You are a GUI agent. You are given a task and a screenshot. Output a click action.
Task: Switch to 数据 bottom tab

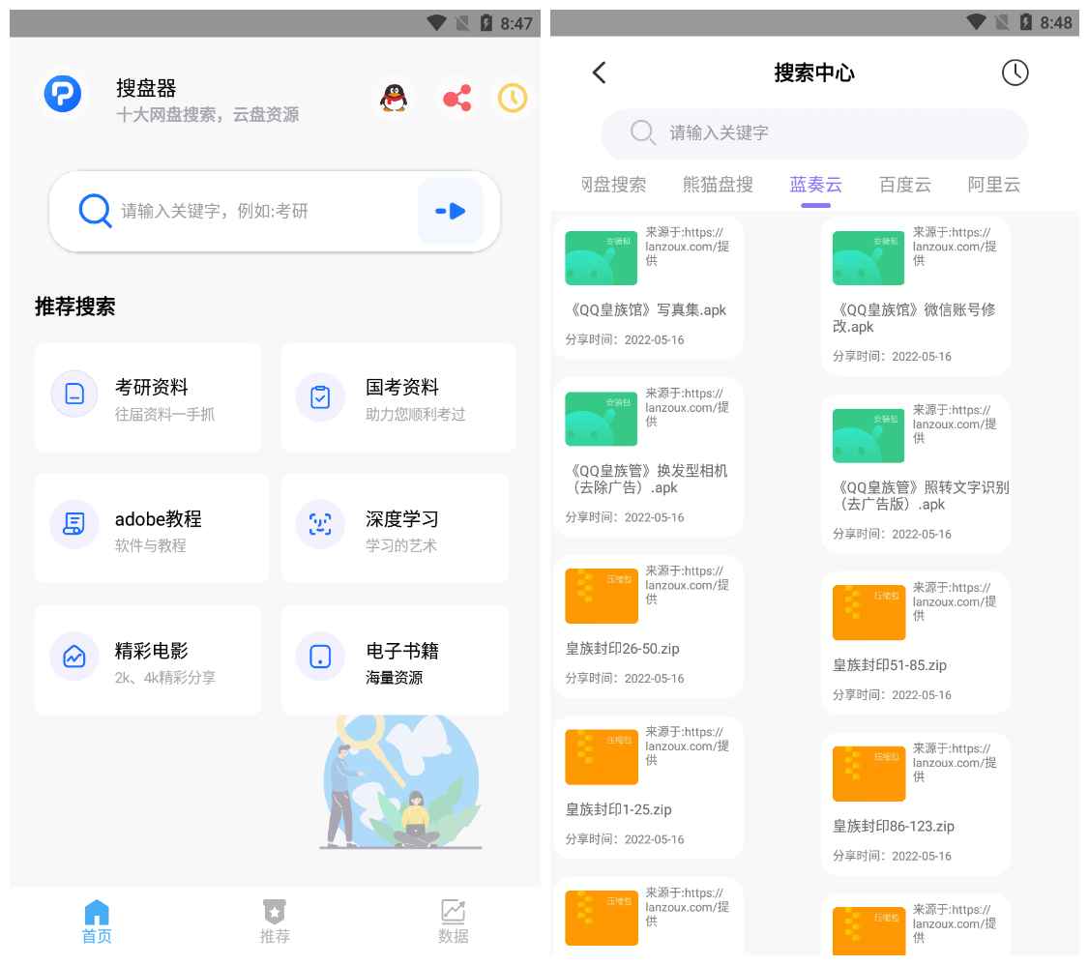(x=453, y=921)
